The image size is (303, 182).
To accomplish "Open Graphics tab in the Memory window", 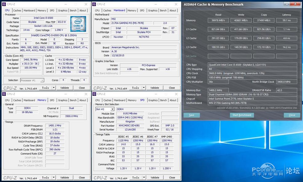I will tap(63, 100).
